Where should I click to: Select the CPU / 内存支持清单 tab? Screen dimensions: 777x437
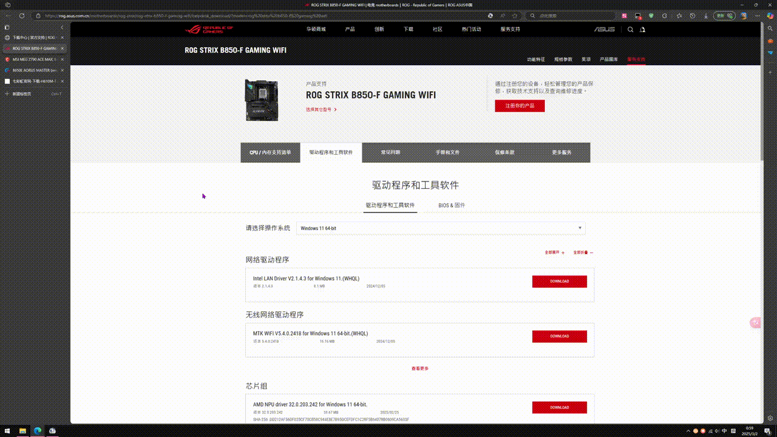270,153
